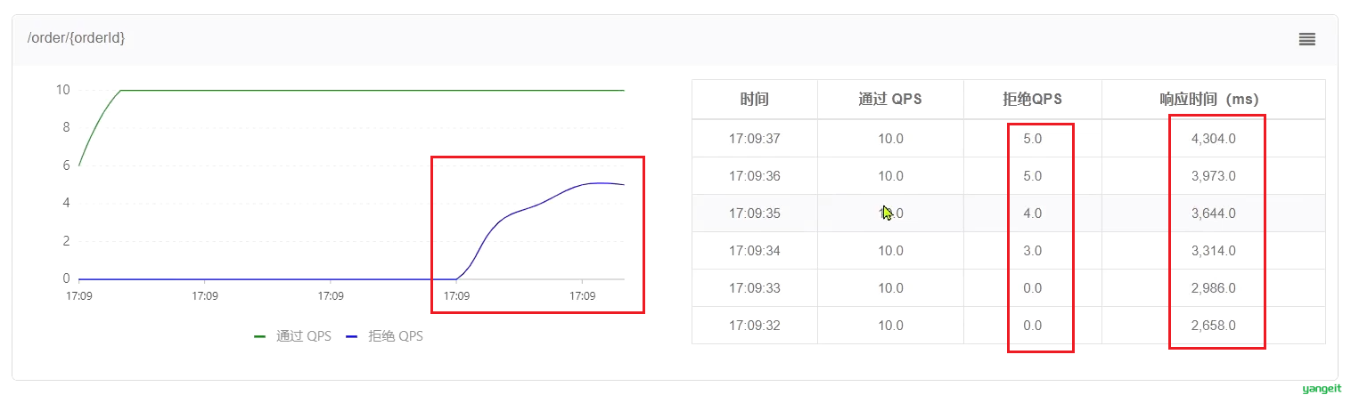Click the first 17:09 x-axis label

tap(79, 295)
